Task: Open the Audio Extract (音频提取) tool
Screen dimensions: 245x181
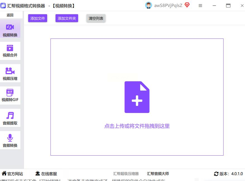Action: (10, 115)
